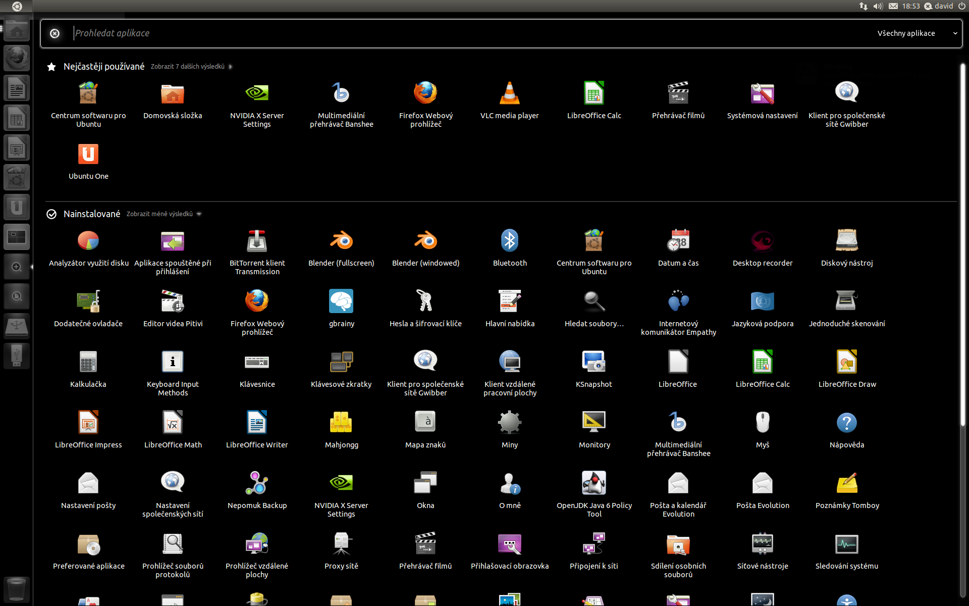Open LibreOffice Impress
The width and height of the screenshot is (969, 606).
tap(88, 429)
